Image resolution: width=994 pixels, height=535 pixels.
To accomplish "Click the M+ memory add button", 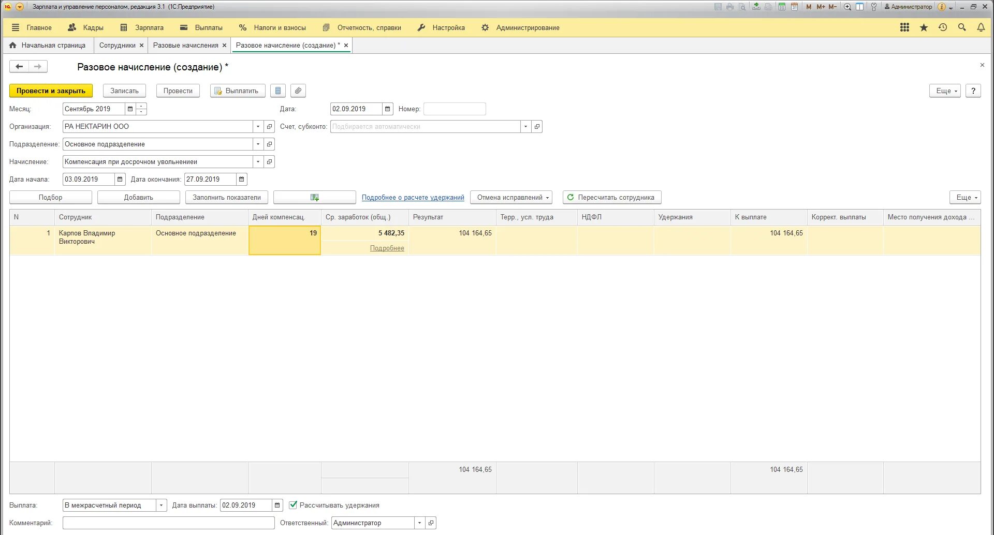I will (821, 7).
